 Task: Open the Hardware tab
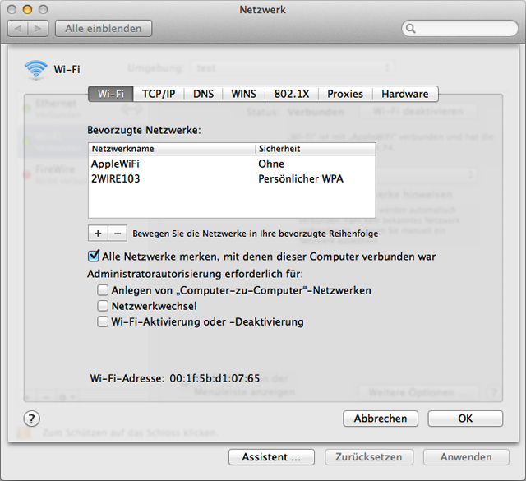click(405, 94)
